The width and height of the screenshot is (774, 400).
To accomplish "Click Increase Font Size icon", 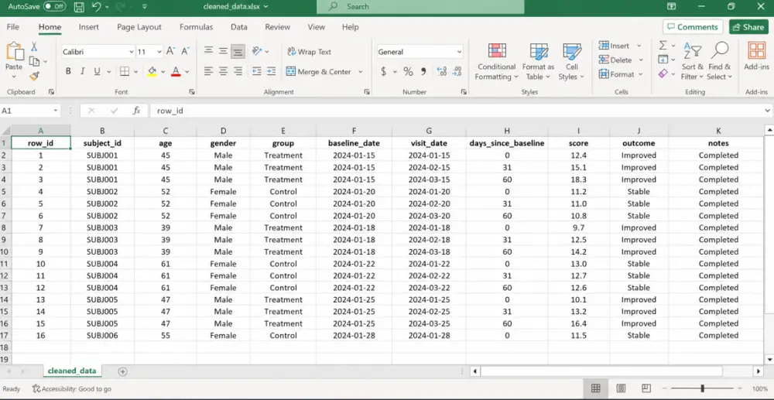I will click(170, 51).
